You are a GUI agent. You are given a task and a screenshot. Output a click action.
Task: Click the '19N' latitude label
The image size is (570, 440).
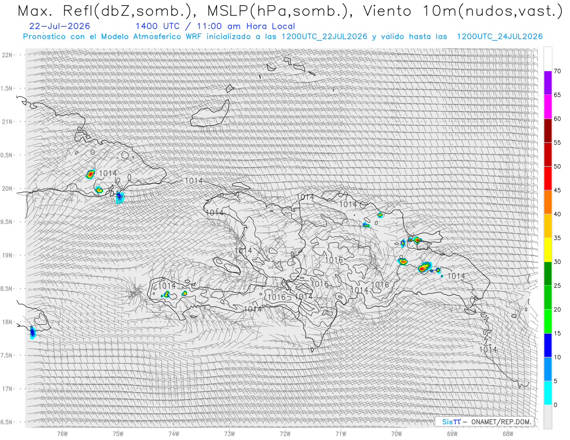8,255
